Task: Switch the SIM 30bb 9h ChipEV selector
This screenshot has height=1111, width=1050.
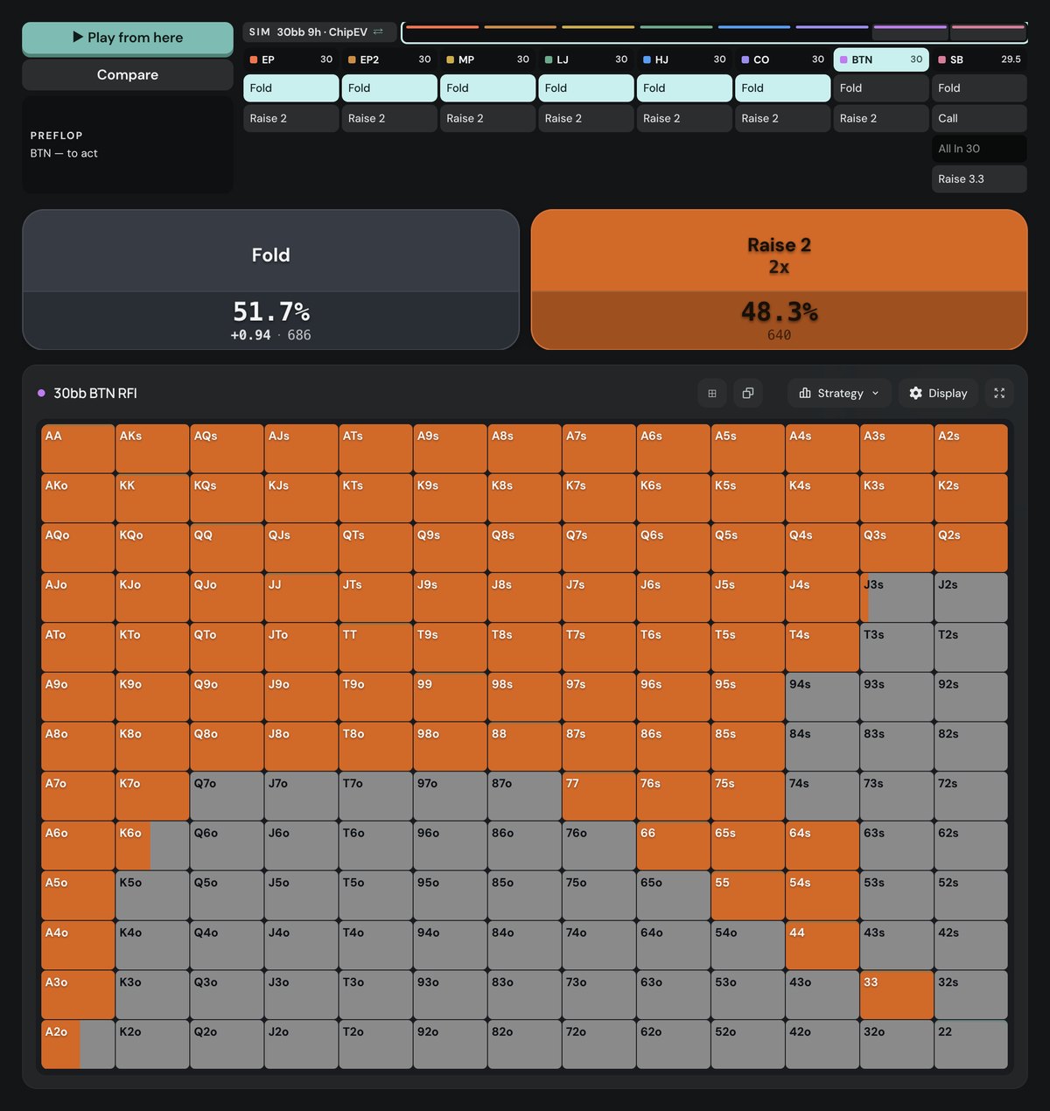Action: (318, 32)
